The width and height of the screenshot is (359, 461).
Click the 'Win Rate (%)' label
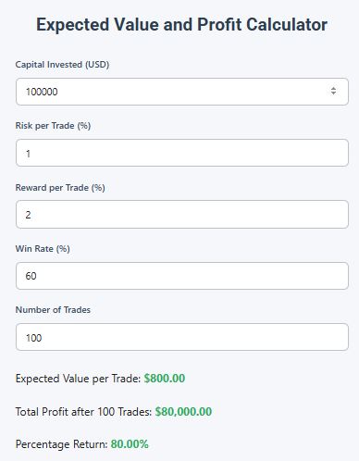coord(43,249)
